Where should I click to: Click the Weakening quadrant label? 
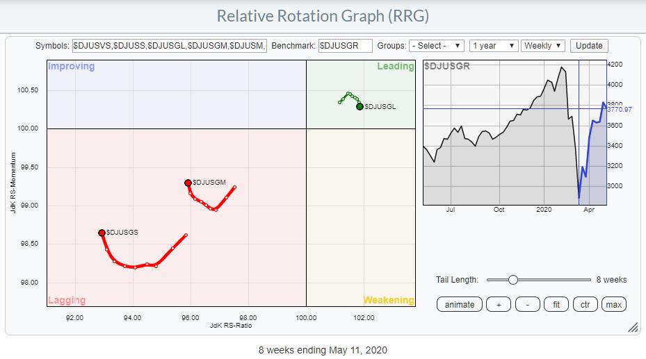389,300
